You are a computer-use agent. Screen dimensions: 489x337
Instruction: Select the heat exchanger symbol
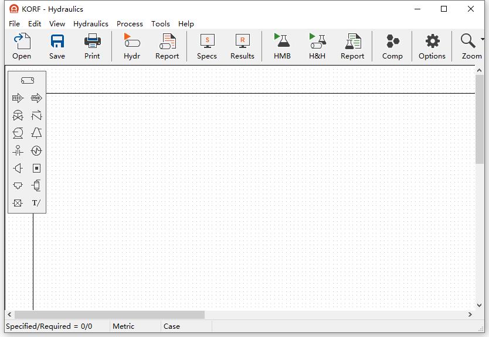[x=36, y=151]
